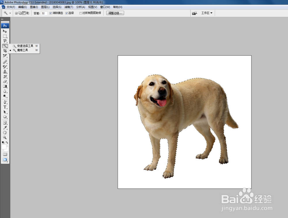
Task: Activate the Eyedropper tool
Action: [5, 128]
